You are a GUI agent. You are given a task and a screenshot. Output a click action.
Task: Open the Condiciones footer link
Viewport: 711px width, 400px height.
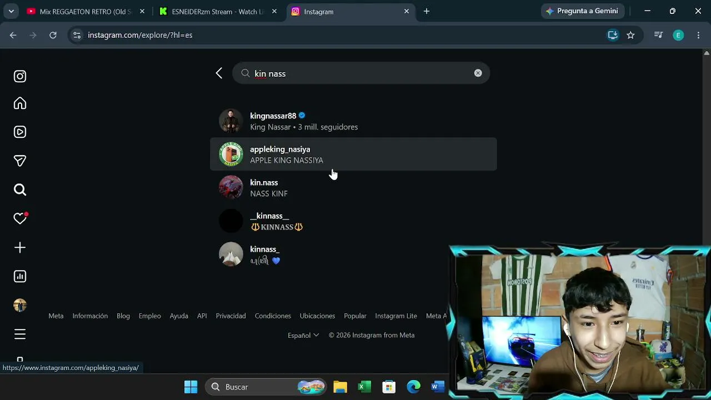click(x=273, y=316)
